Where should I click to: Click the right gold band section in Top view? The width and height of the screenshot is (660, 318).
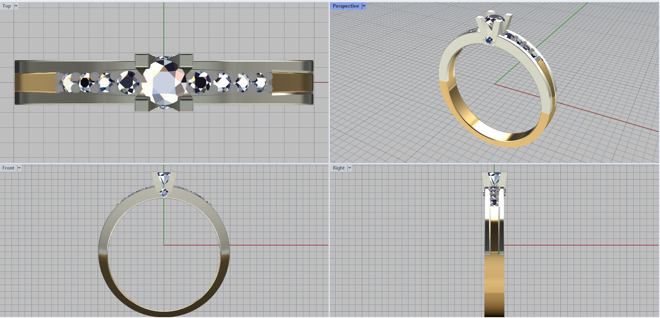[x=291, y=83]
